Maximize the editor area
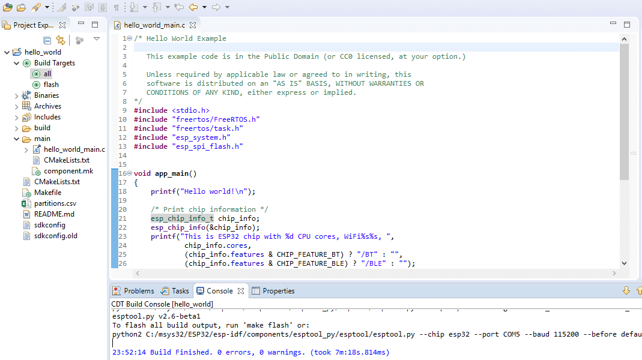Image resolution: width=642 pixels, height=360 pixels. click(627, 25)
